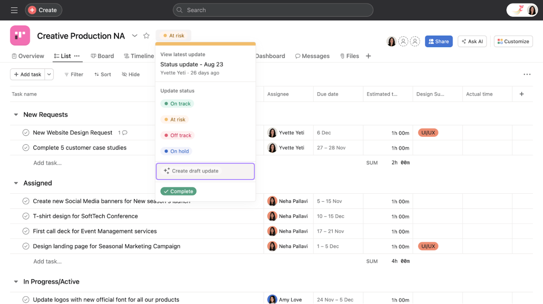The image size is (543, 304).
Task: Click inside the Search bar
Action: (x=272, y=10)
